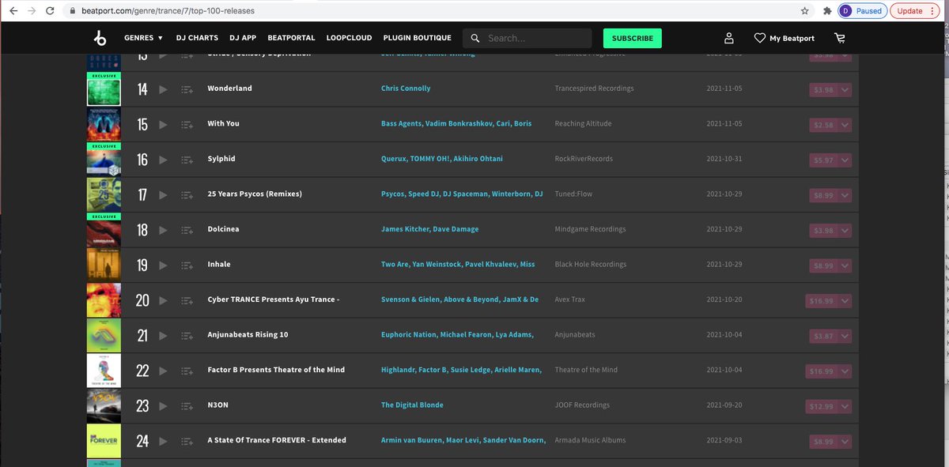
Task: Add Dolcinea to the queue
Action: click(187, 230)
